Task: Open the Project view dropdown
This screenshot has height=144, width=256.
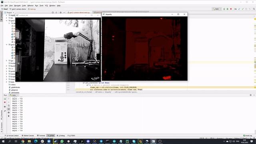Action: [x=10, y=12]
